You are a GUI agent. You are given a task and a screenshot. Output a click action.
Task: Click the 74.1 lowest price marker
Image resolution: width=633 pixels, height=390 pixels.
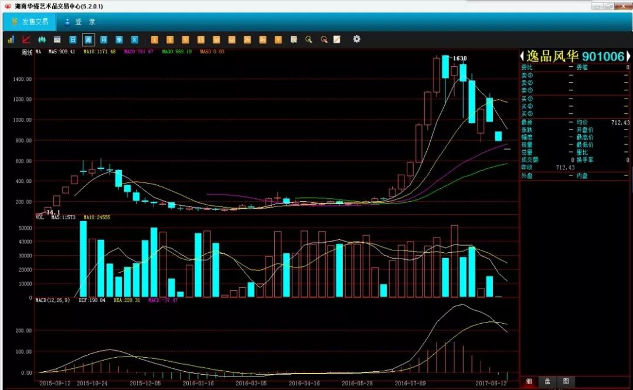pyautogui.click(x=53, y=212)
